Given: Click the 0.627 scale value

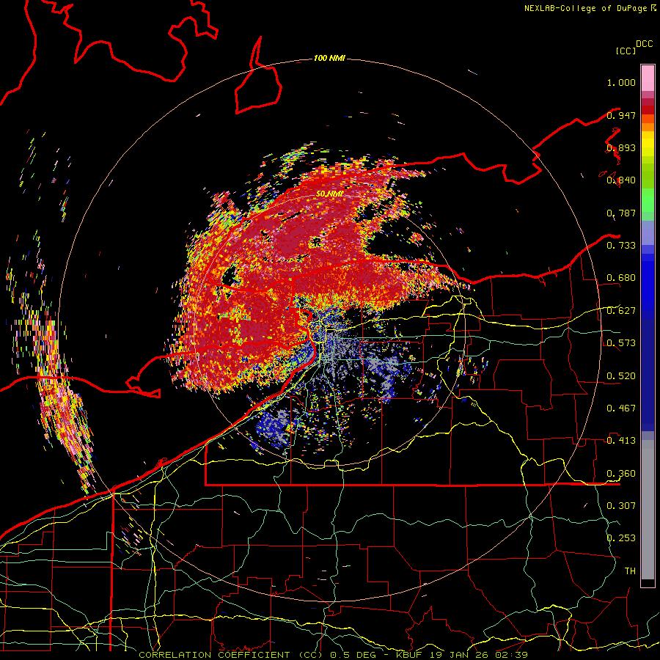Looking at the screenshot, I should (x=621, y=311).
